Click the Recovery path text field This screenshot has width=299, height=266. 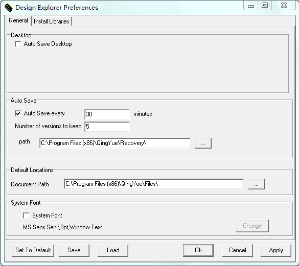coord(115,143)
